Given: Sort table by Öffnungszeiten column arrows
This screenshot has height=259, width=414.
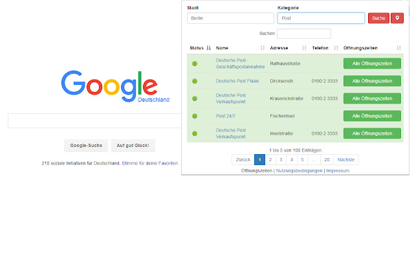Looking at the screenshot, I should 398,48.
